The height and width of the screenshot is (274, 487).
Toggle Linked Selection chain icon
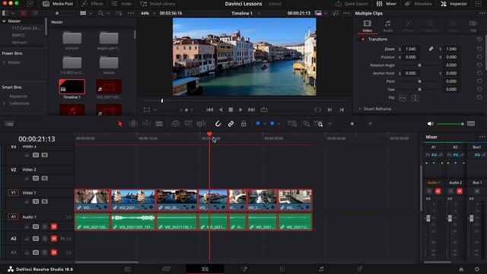pos(231,123)
